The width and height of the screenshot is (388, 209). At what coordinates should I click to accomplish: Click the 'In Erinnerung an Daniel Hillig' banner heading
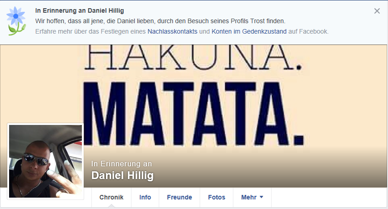coord(80,10)
